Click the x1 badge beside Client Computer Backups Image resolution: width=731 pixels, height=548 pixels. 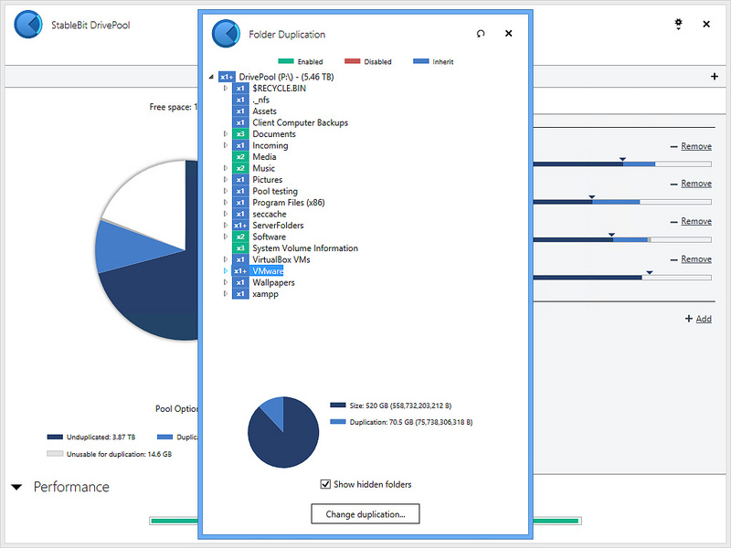(240, 122)
